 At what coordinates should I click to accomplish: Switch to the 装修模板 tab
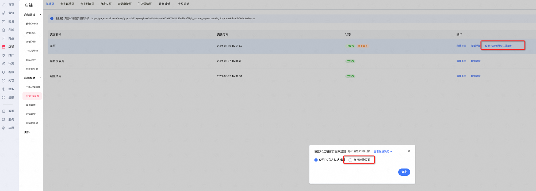tap(164, 4)
